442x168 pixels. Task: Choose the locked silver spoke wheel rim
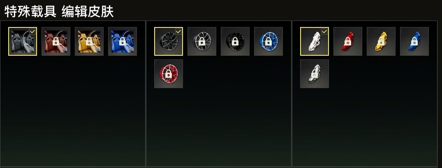click(x=202, y=41)
